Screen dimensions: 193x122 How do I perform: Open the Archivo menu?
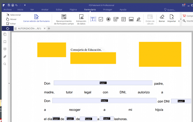pos(8,10)
